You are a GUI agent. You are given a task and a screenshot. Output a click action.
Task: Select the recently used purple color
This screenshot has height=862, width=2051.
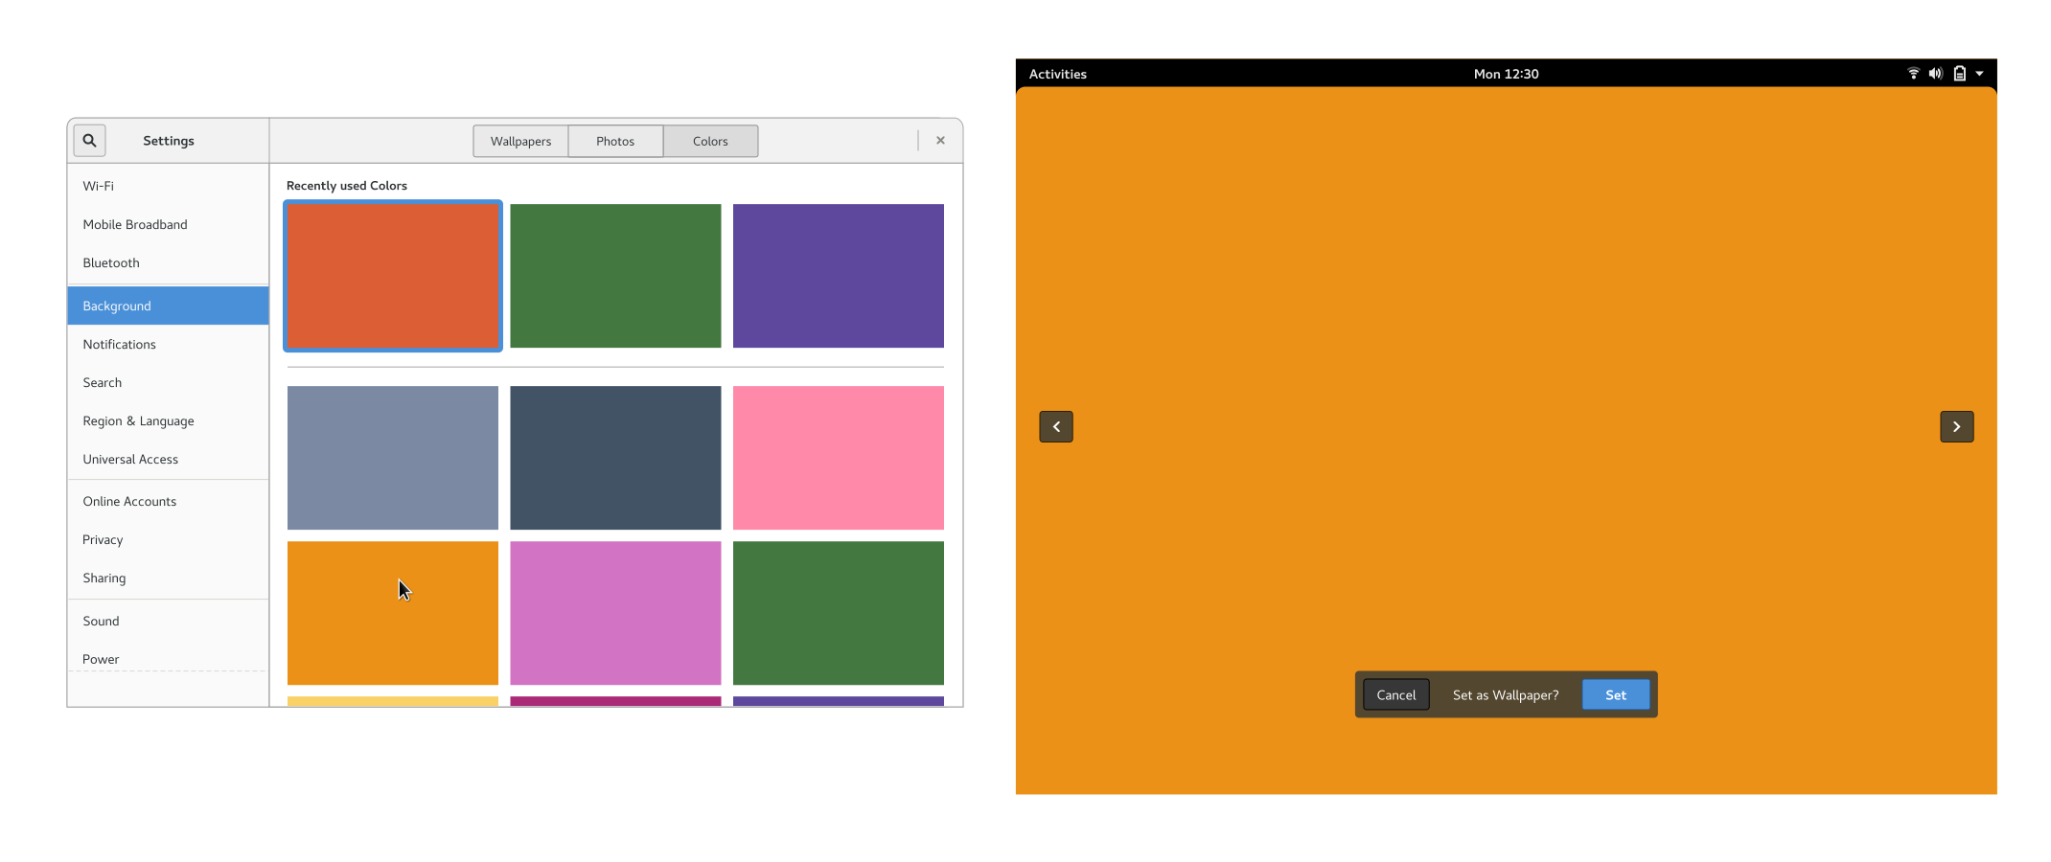(x=839, y=276)
